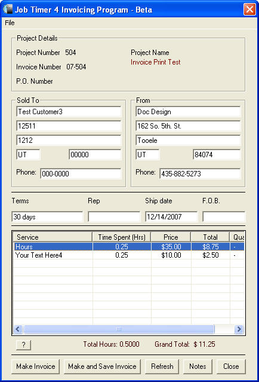Image resolution: width=259 pixels, height=382 pixels.
Task: Click the Service column header
Action: click(53, 237)
